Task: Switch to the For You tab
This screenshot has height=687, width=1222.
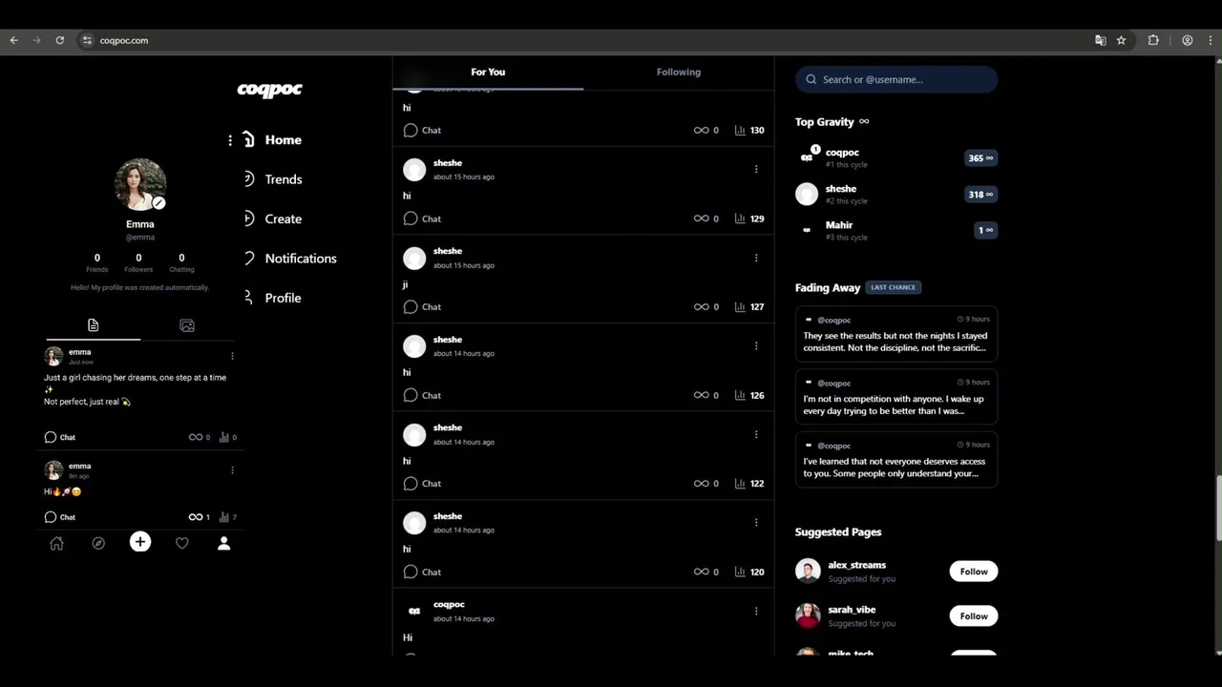Action: tap(488, 72)
